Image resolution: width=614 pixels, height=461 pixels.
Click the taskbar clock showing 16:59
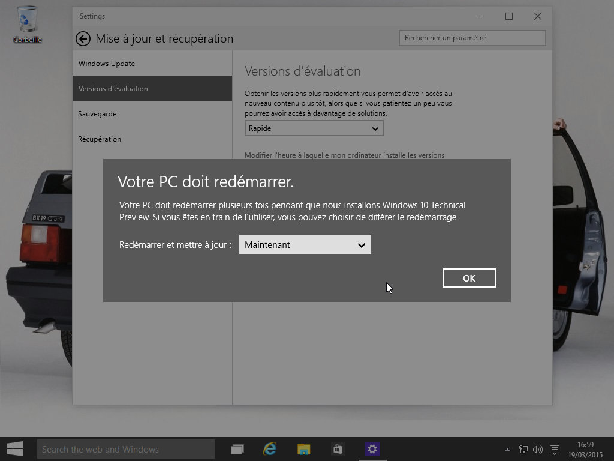(585, 450)
